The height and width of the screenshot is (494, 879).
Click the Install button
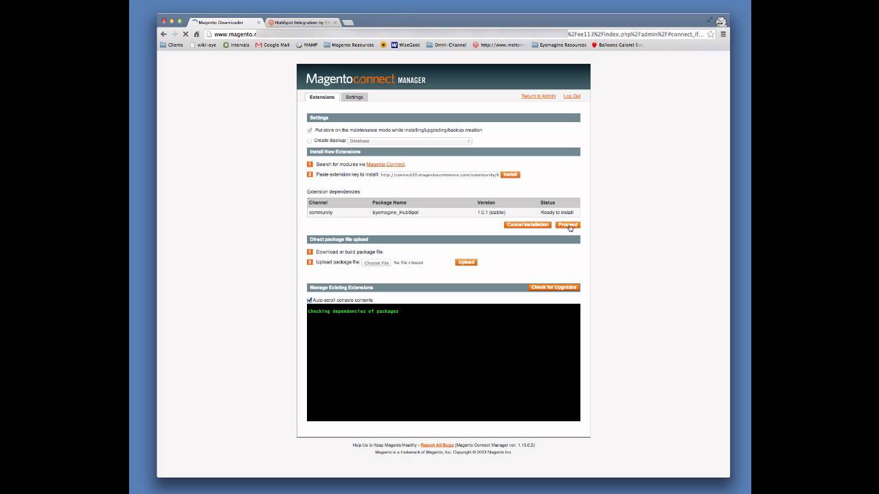tap(510, 174)
